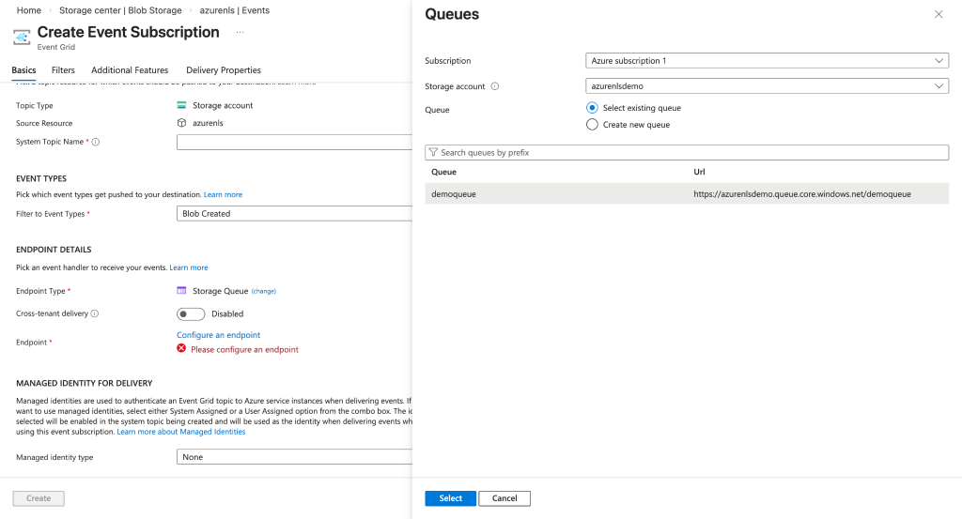This screenshot has height=519, width=962.
Task: Choose the Select existing queue radio option
Action: (592, 108)
